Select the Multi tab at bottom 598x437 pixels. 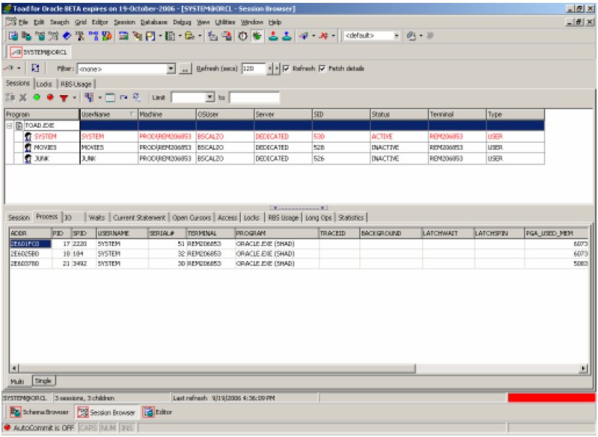pos(17,381)
